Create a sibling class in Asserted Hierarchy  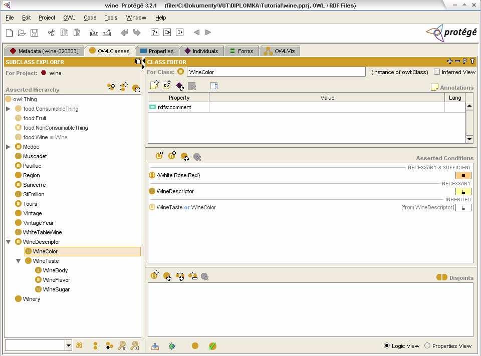(123, 87)
